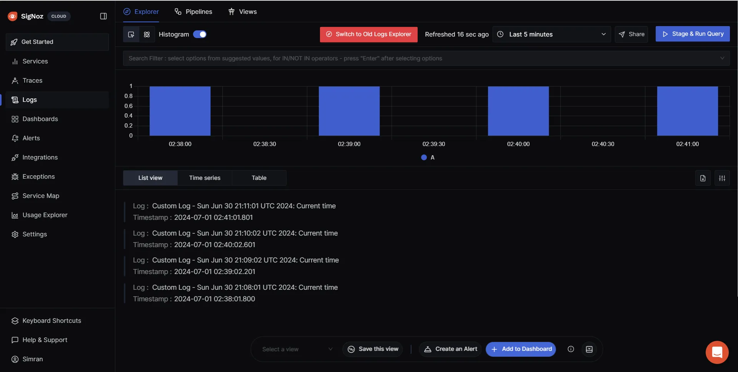Open the Select a view dropdown

point(297,349)
